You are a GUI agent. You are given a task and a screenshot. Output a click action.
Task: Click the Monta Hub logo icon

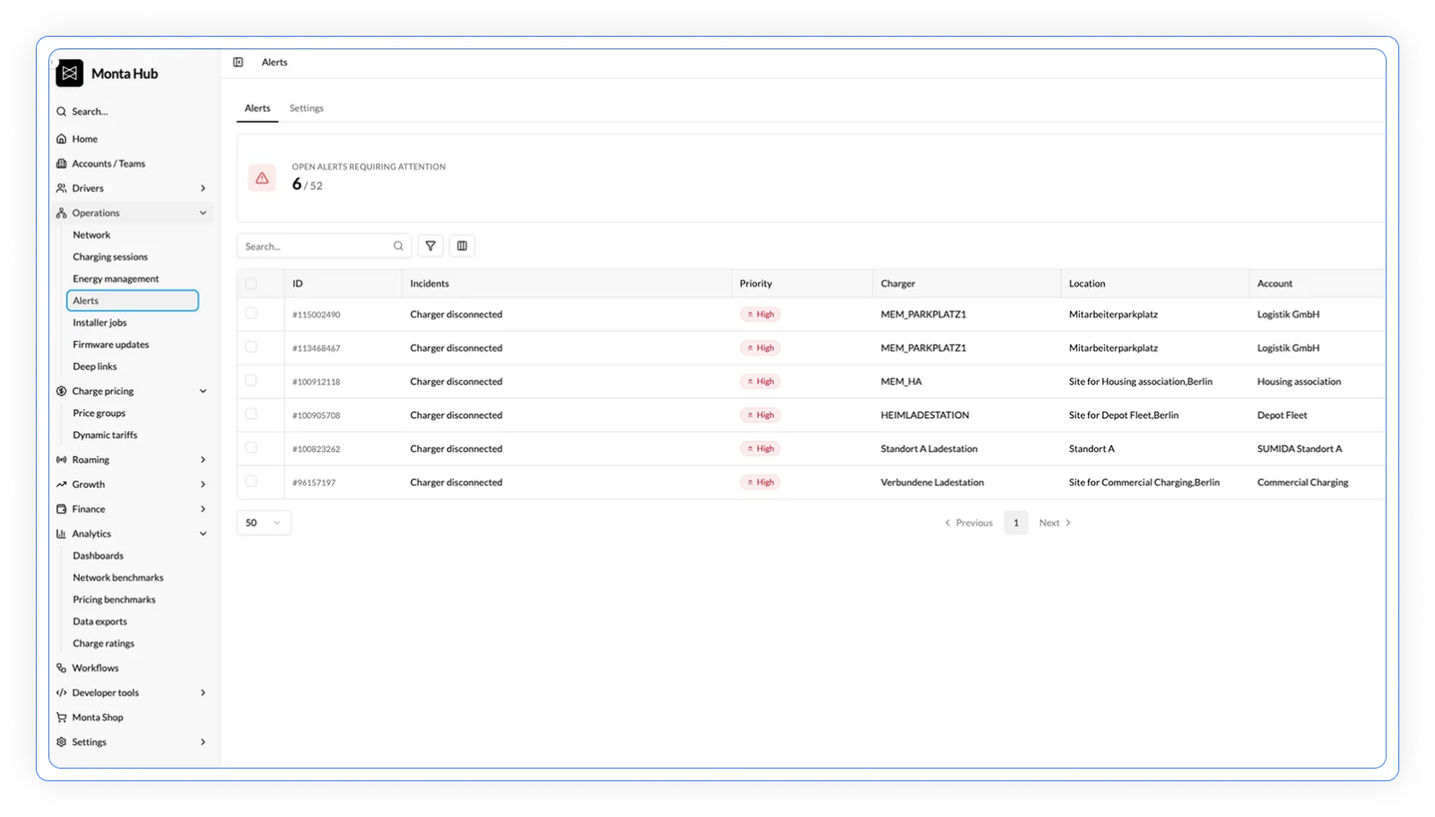coord(69,74)
